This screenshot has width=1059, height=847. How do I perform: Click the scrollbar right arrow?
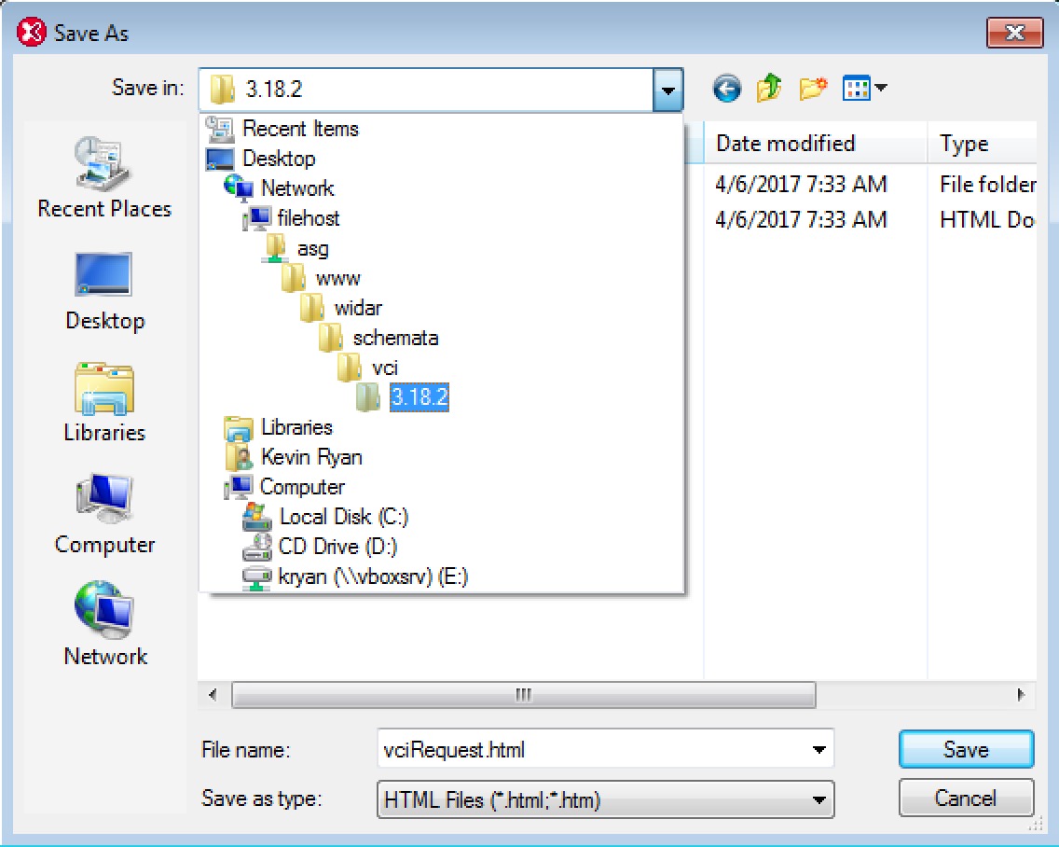point(1021,695)
